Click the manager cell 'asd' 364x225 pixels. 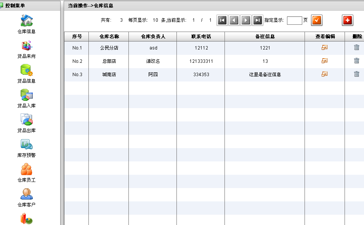coord(153,48)
